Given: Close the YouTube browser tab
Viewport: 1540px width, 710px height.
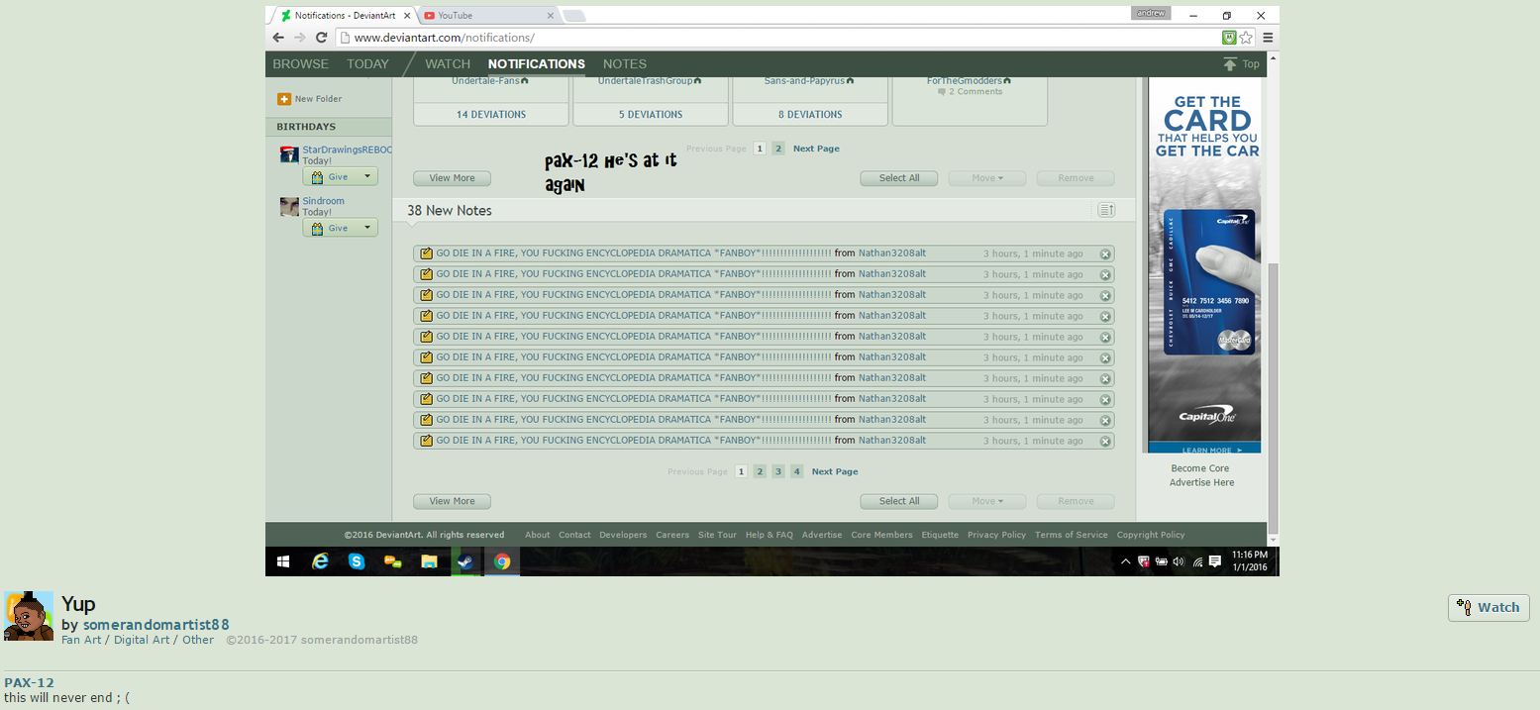Looking at the screenshot, I should (549, 16).
